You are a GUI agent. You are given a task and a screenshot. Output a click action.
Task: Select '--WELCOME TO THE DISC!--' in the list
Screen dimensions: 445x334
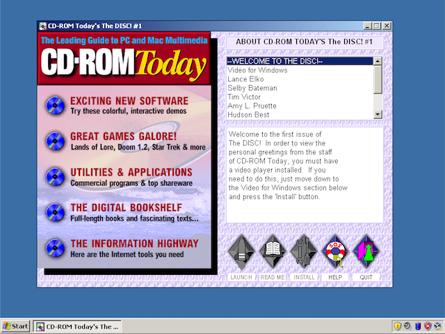(x=300, y=61)
